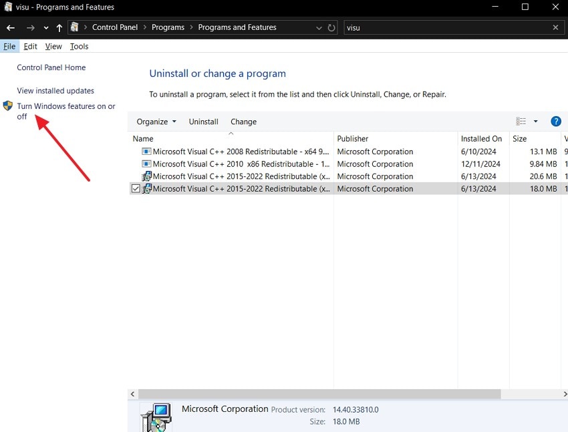Image resolution: width=568 pixels, height=432 pixels.
Task: Click the icon of Visual C++ 2008 entry
Action: (146, 152)
